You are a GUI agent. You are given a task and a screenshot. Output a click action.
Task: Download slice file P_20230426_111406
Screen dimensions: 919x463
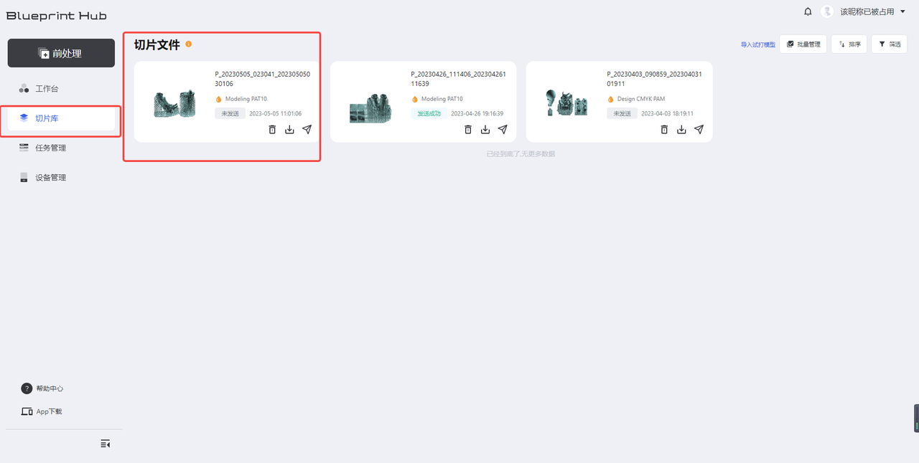pos(485,130)
